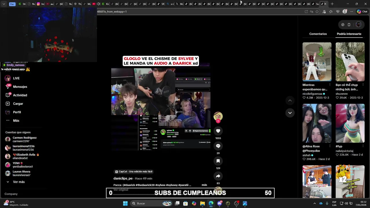
Task: Show hidden system tray icons chevron
Action: click(x=314, y=203)
